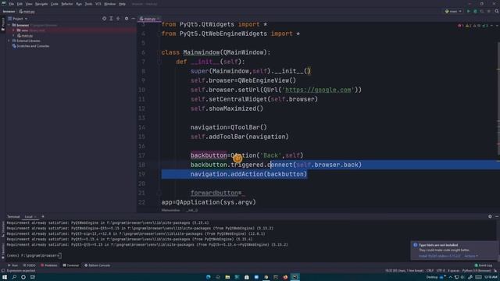Open Windows Start menu
Viewport: 500px width, 281px height.
[5, 277]
